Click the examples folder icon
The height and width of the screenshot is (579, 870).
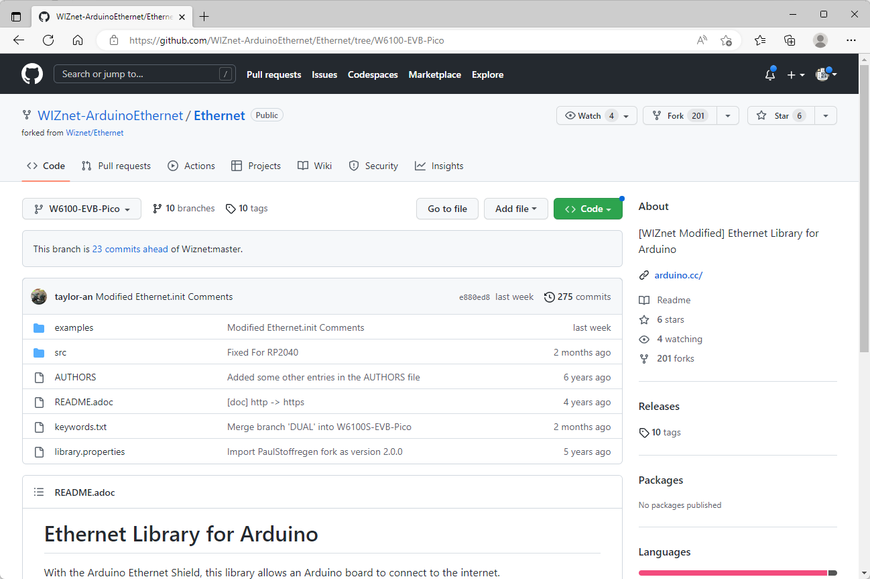pos(39,327)
